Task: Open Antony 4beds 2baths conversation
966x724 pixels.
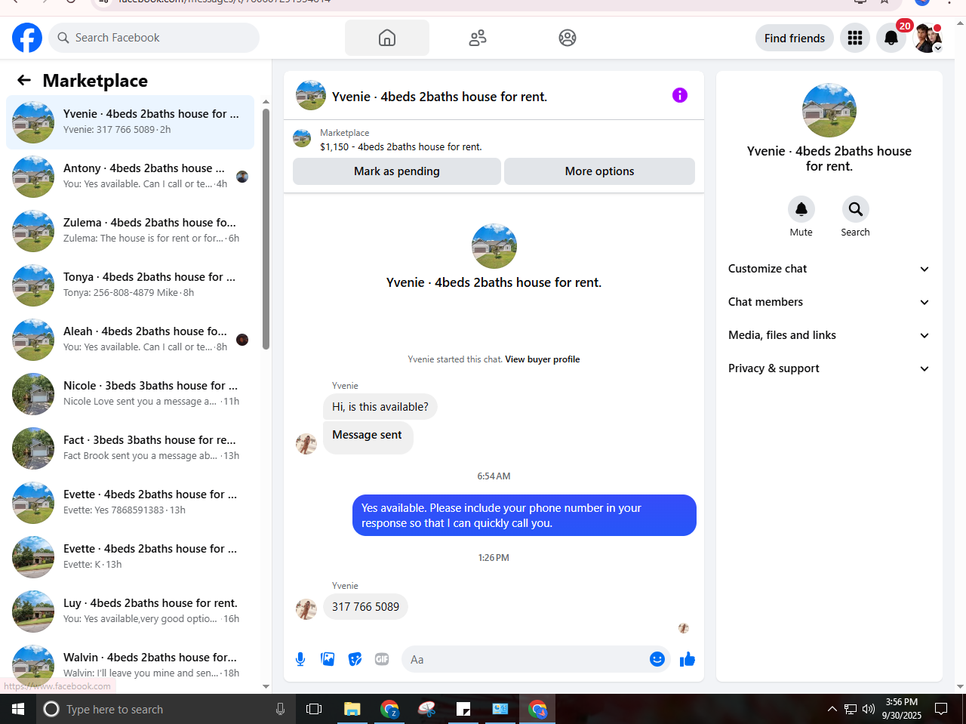Action: (x=130, y=177)
